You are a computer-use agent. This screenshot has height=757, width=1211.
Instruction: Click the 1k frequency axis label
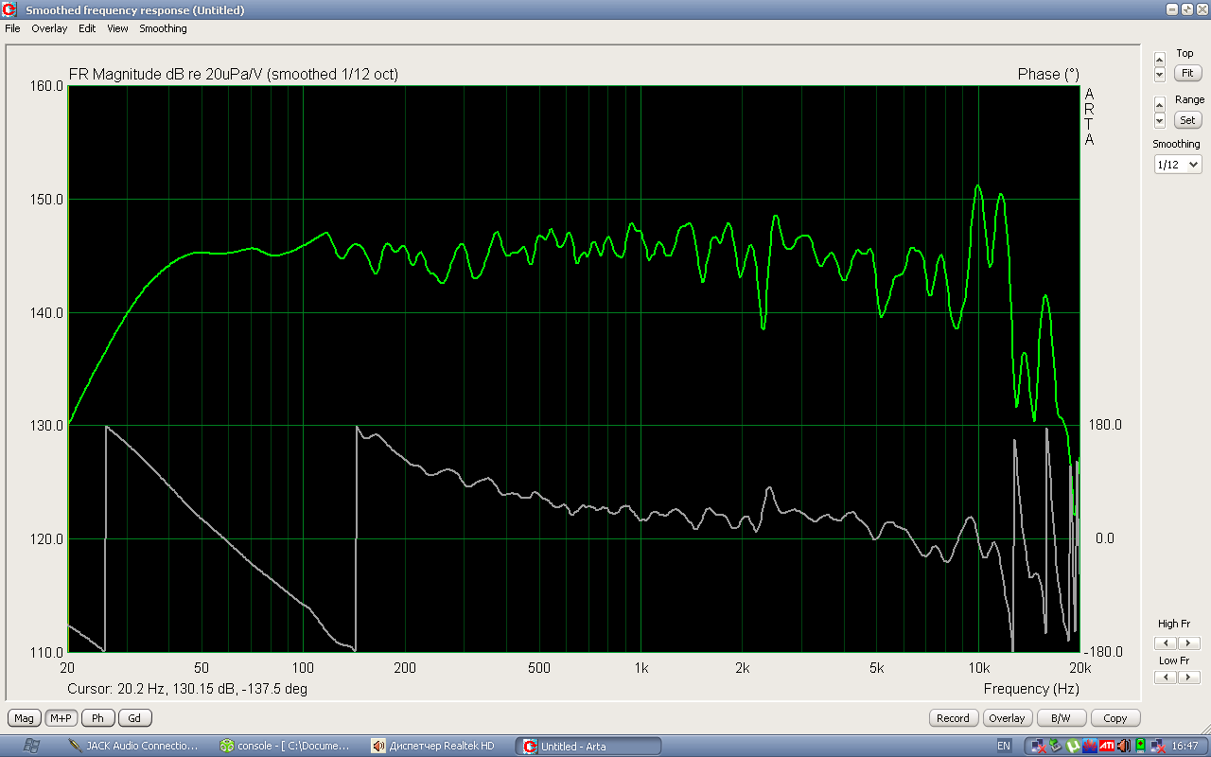pos(641,667)
